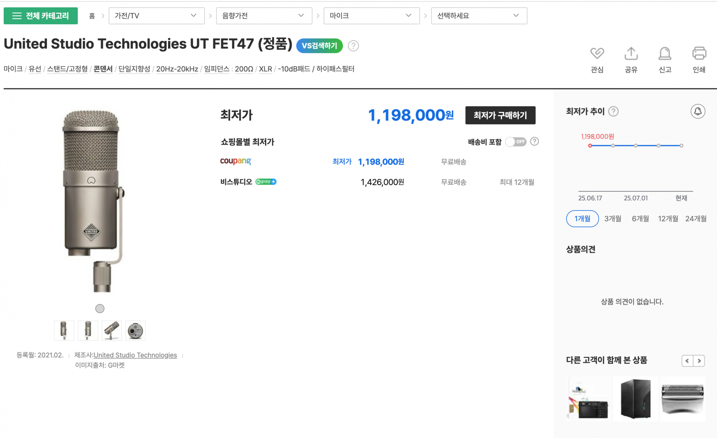Select the 6개월 price trend tab
The image size is (717, 438).
[640, 219]
